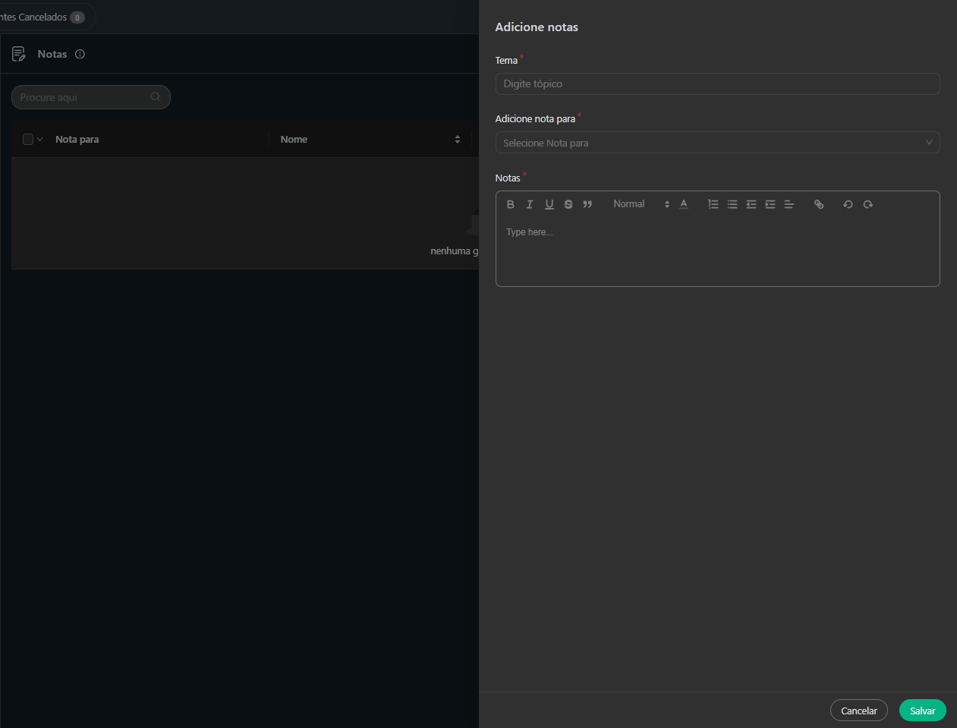
Task: Toggle bold formatting in notes editor
Action: (511, 204)
